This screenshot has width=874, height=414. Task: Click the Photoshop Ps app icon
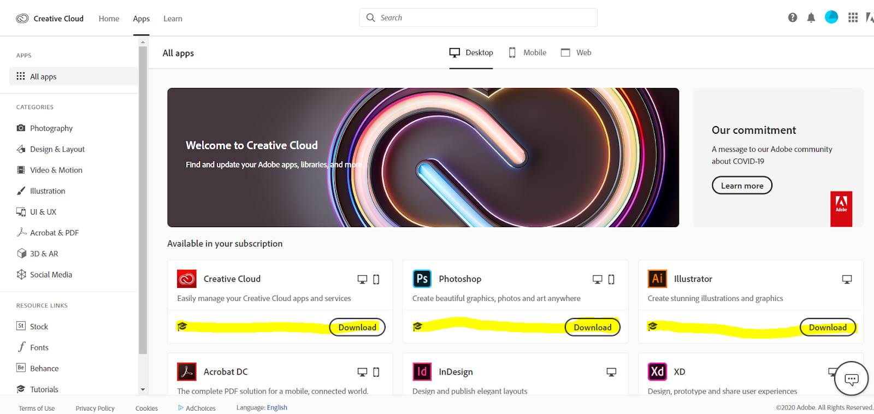click(422, 279)
